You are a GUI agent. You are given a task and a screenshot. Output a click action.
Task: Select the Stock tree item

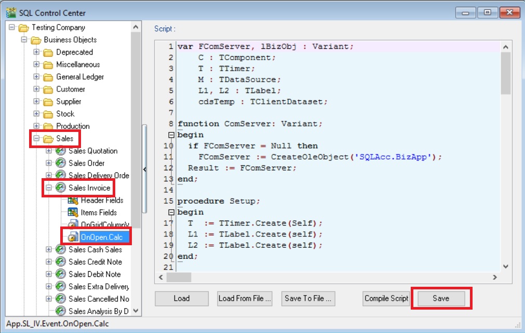65,114
